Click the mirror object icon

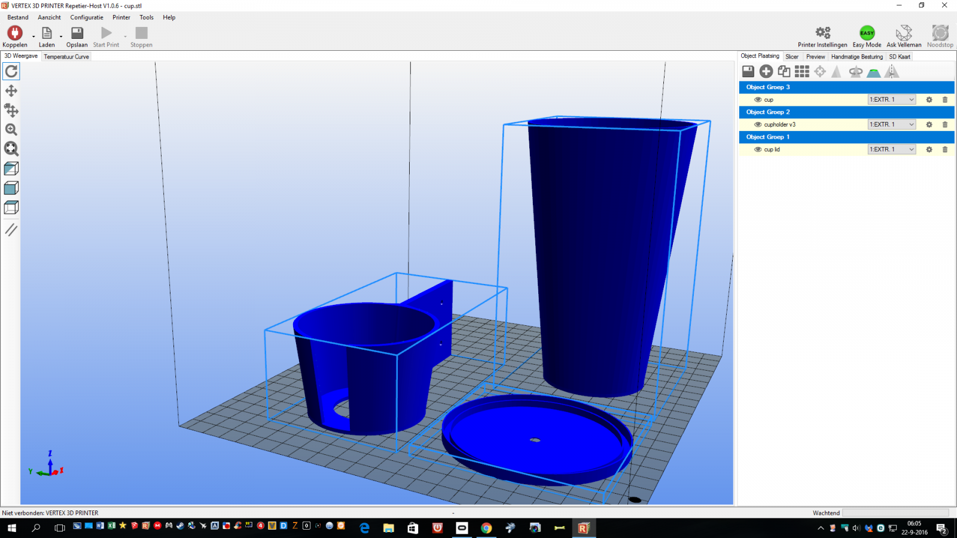click(x=892, y=72)
